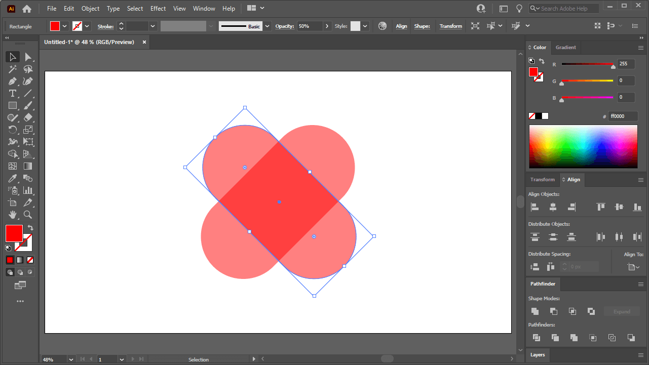Image resolution: width=649 pixels, height=365 pixels.
Task: Select the Gradient tool in toolbar
Action: pyautogui.click(x=28, y=166)
